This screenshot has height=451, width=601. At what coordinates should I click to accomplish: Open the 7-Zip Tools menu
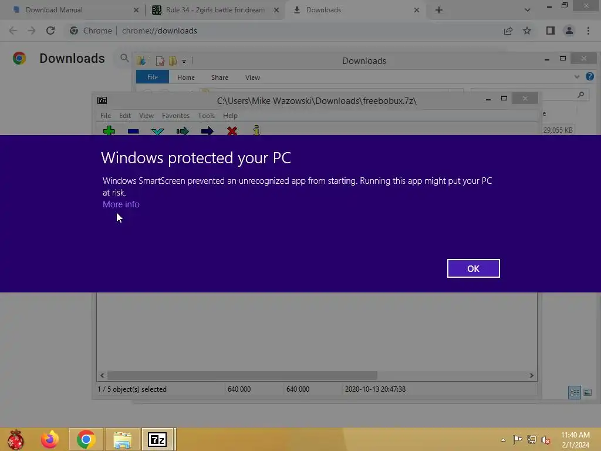(206, 116)
